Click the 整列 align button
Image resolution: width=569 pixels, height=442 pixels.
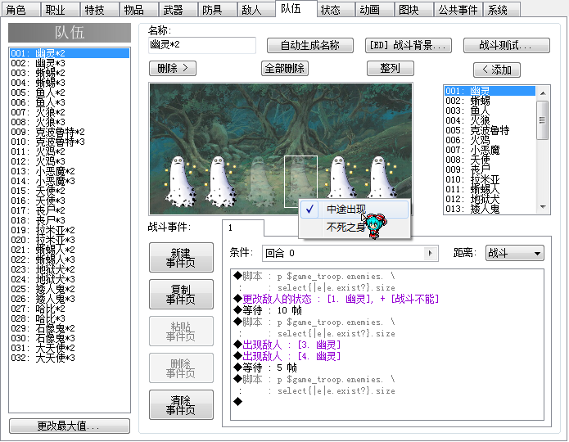tap(390, 68)
